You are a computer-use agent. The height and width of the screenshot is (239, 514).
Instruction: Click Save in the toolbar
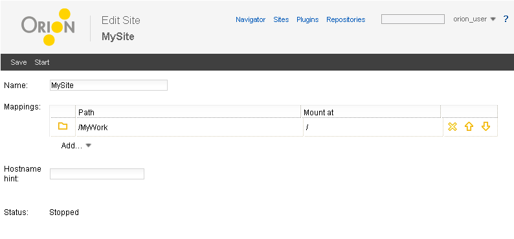[x=19, y=62]
